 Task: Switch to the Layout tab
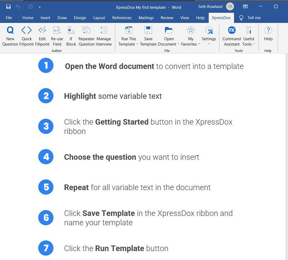click(x=99, y=18)
